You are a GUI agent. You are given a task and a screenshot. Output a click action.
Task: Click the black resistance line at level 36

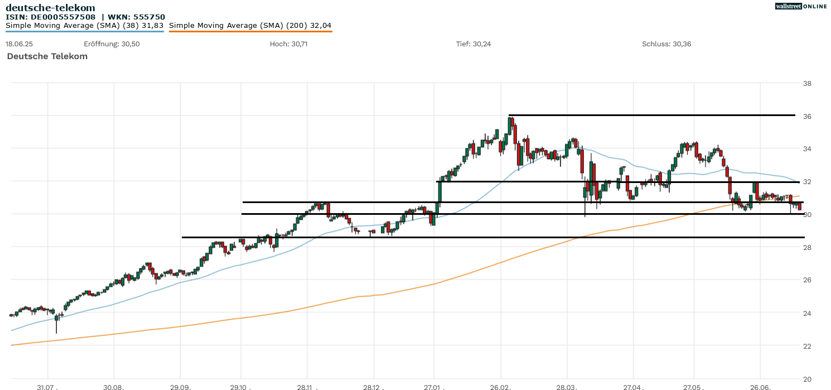click(x=651, y=115)
